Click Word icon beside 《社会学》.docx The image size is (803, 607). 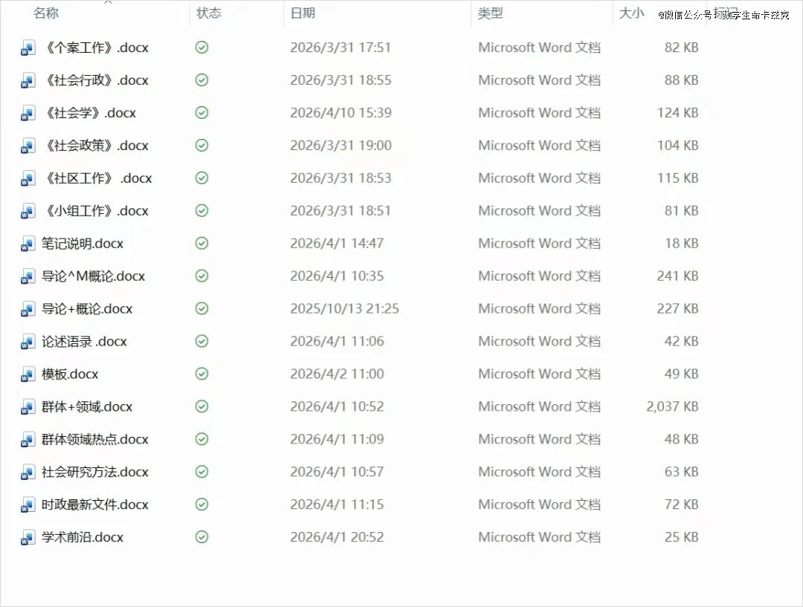point(28,114)
